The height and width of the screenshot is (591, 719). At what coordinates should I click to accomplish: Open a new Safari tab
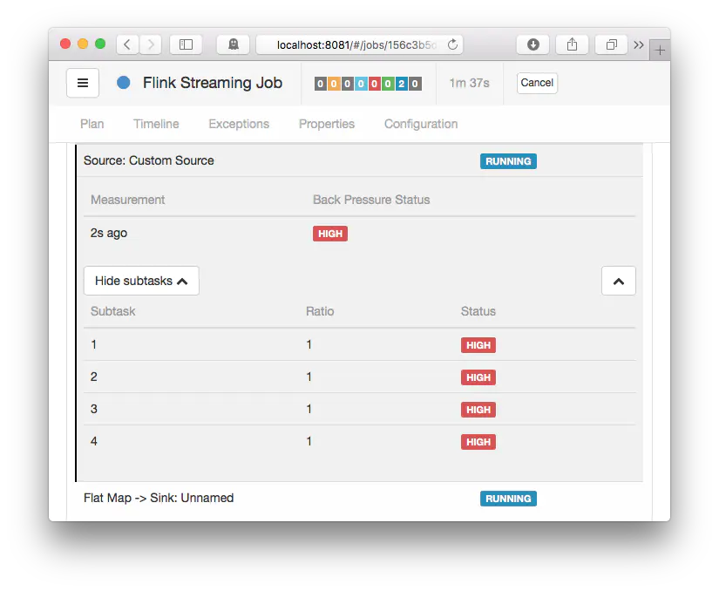coord(660,50)
